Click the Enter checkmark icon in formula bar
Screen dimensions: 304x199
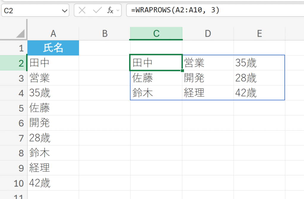(x=97, y=11)
